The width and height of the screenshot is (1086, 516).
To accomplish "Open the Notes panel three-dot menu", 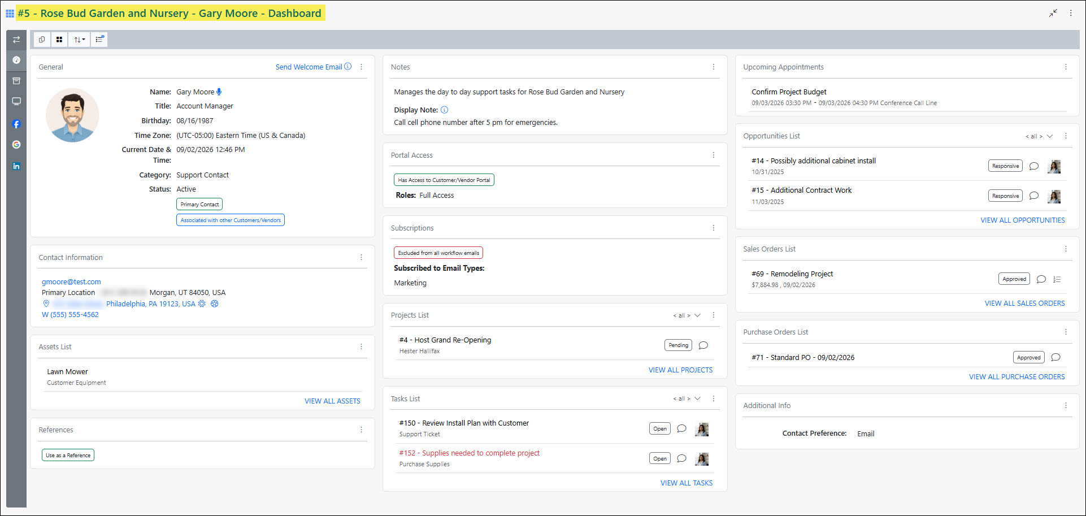I will pyautogui.click(x=714, y=67).
